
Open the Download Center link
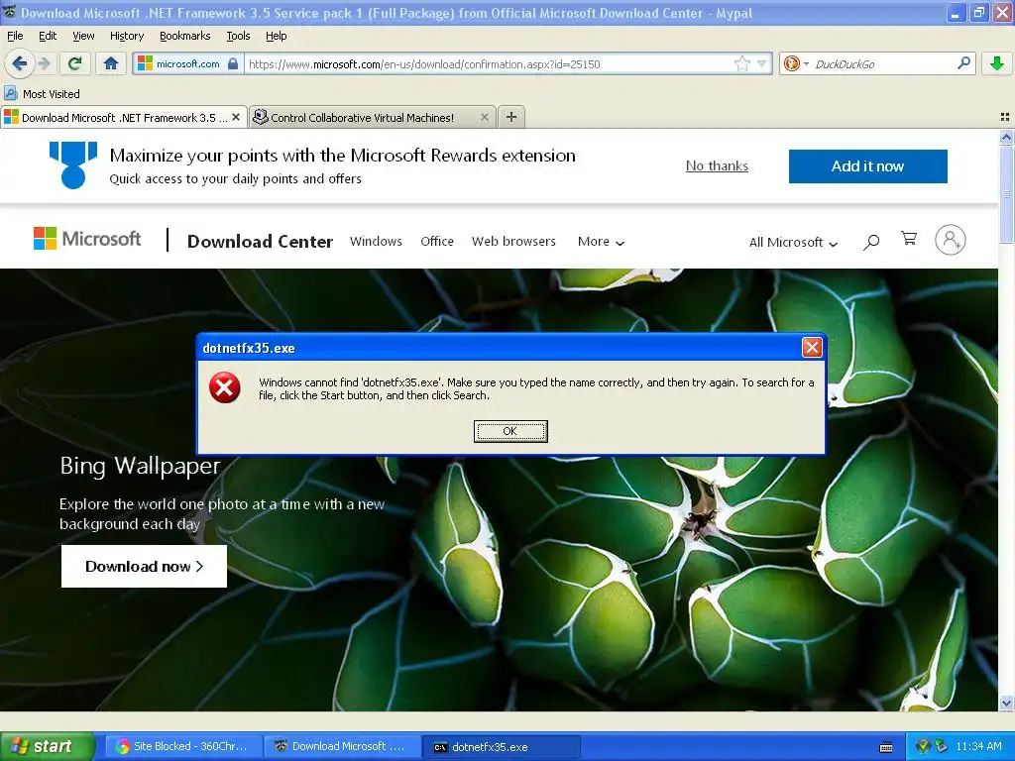click(x=260, y=242)
